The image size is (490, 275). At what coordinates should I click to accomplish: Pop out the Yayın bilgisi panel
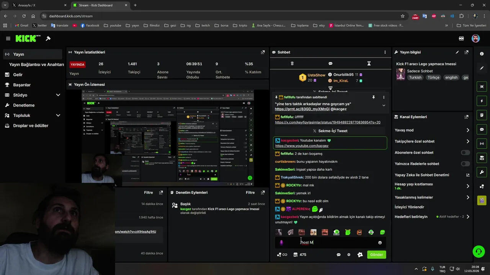click(x=466, y=52)
